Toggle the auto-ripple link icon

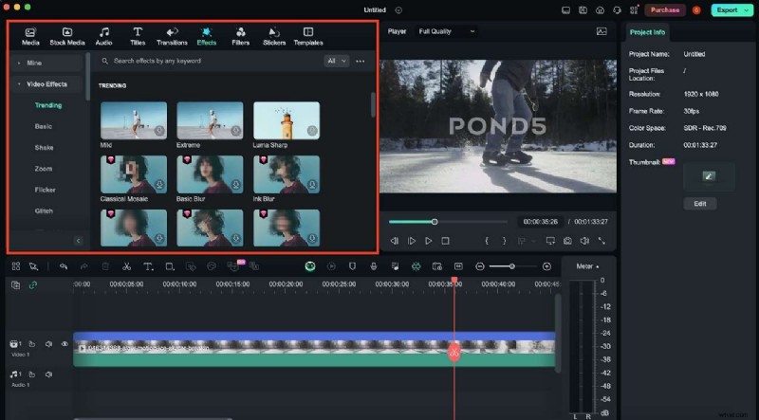(33, 285)
